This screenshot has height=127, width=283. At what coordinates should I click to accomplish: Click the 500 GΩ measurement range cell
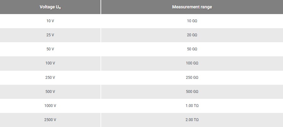(192, 91)
